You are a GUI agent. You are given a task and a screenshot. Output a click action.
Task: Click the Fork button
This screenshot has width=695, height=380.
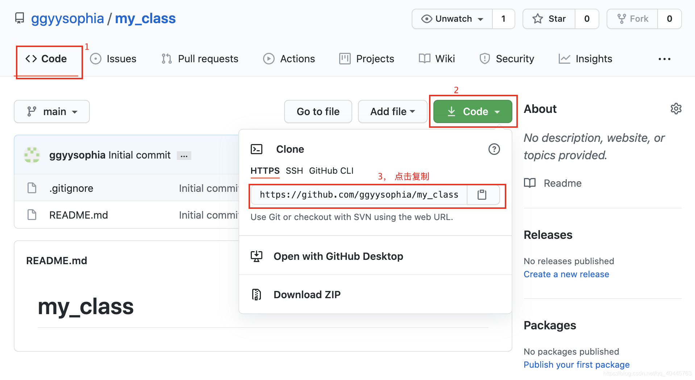point(632,19)
